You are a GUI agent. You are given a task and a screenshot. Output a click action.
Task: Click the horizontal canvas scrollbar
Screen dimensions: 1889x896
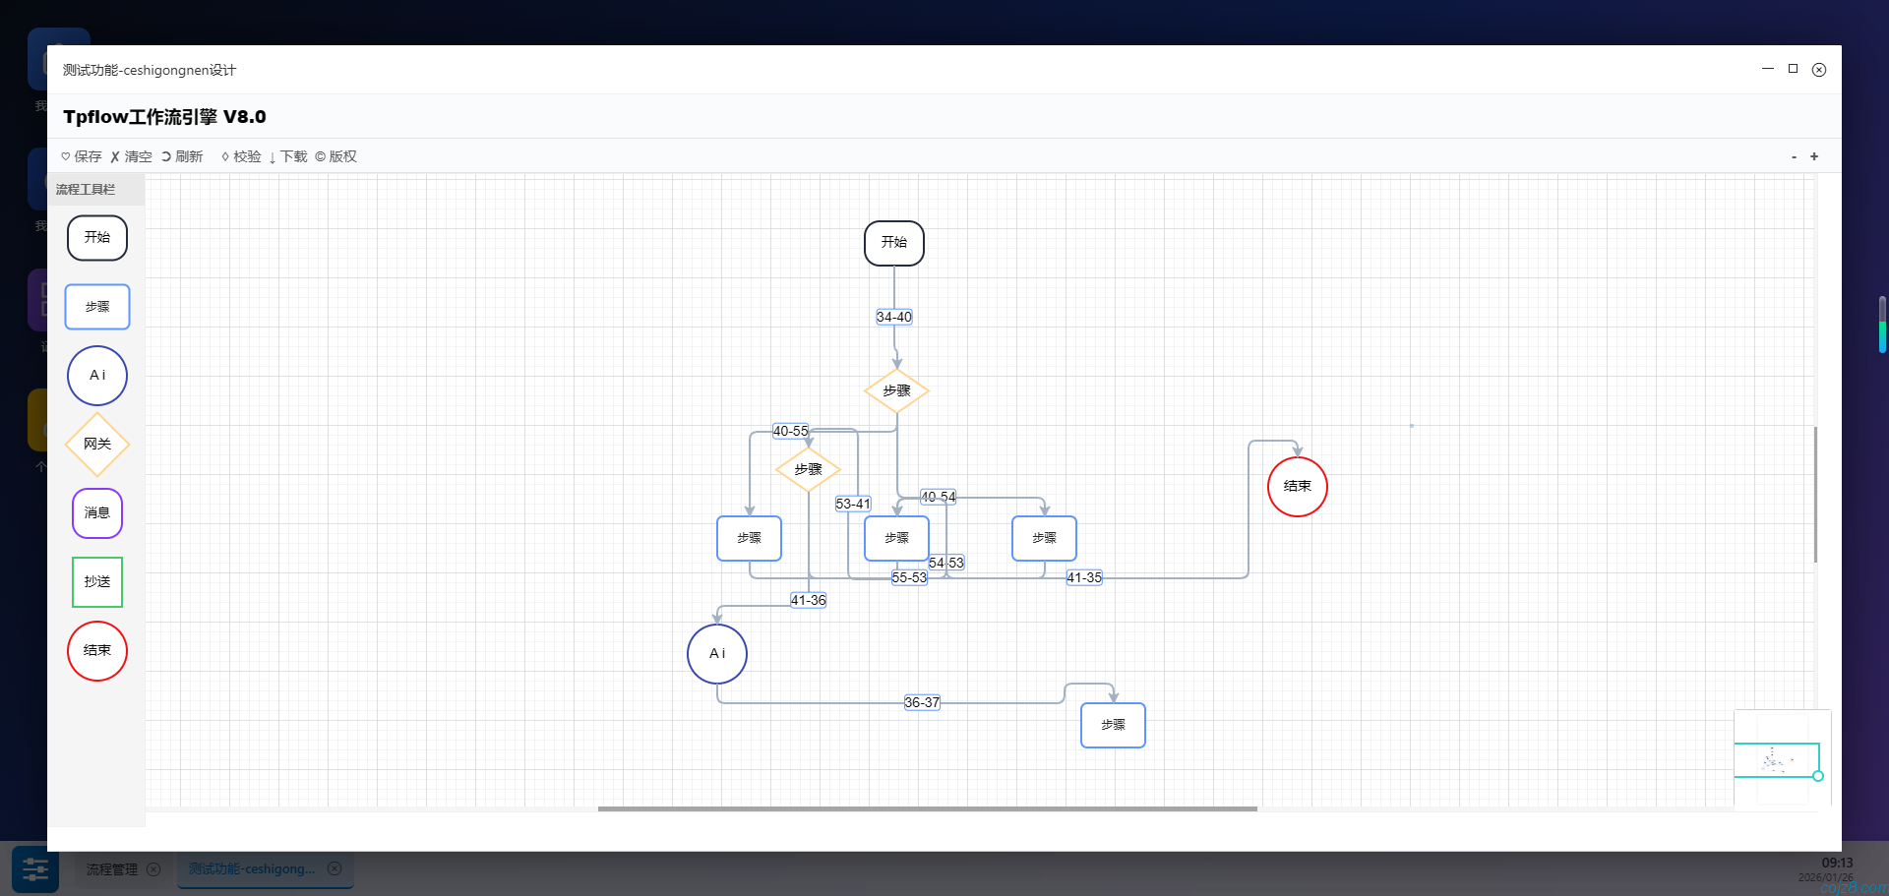[x=927, y=808]
